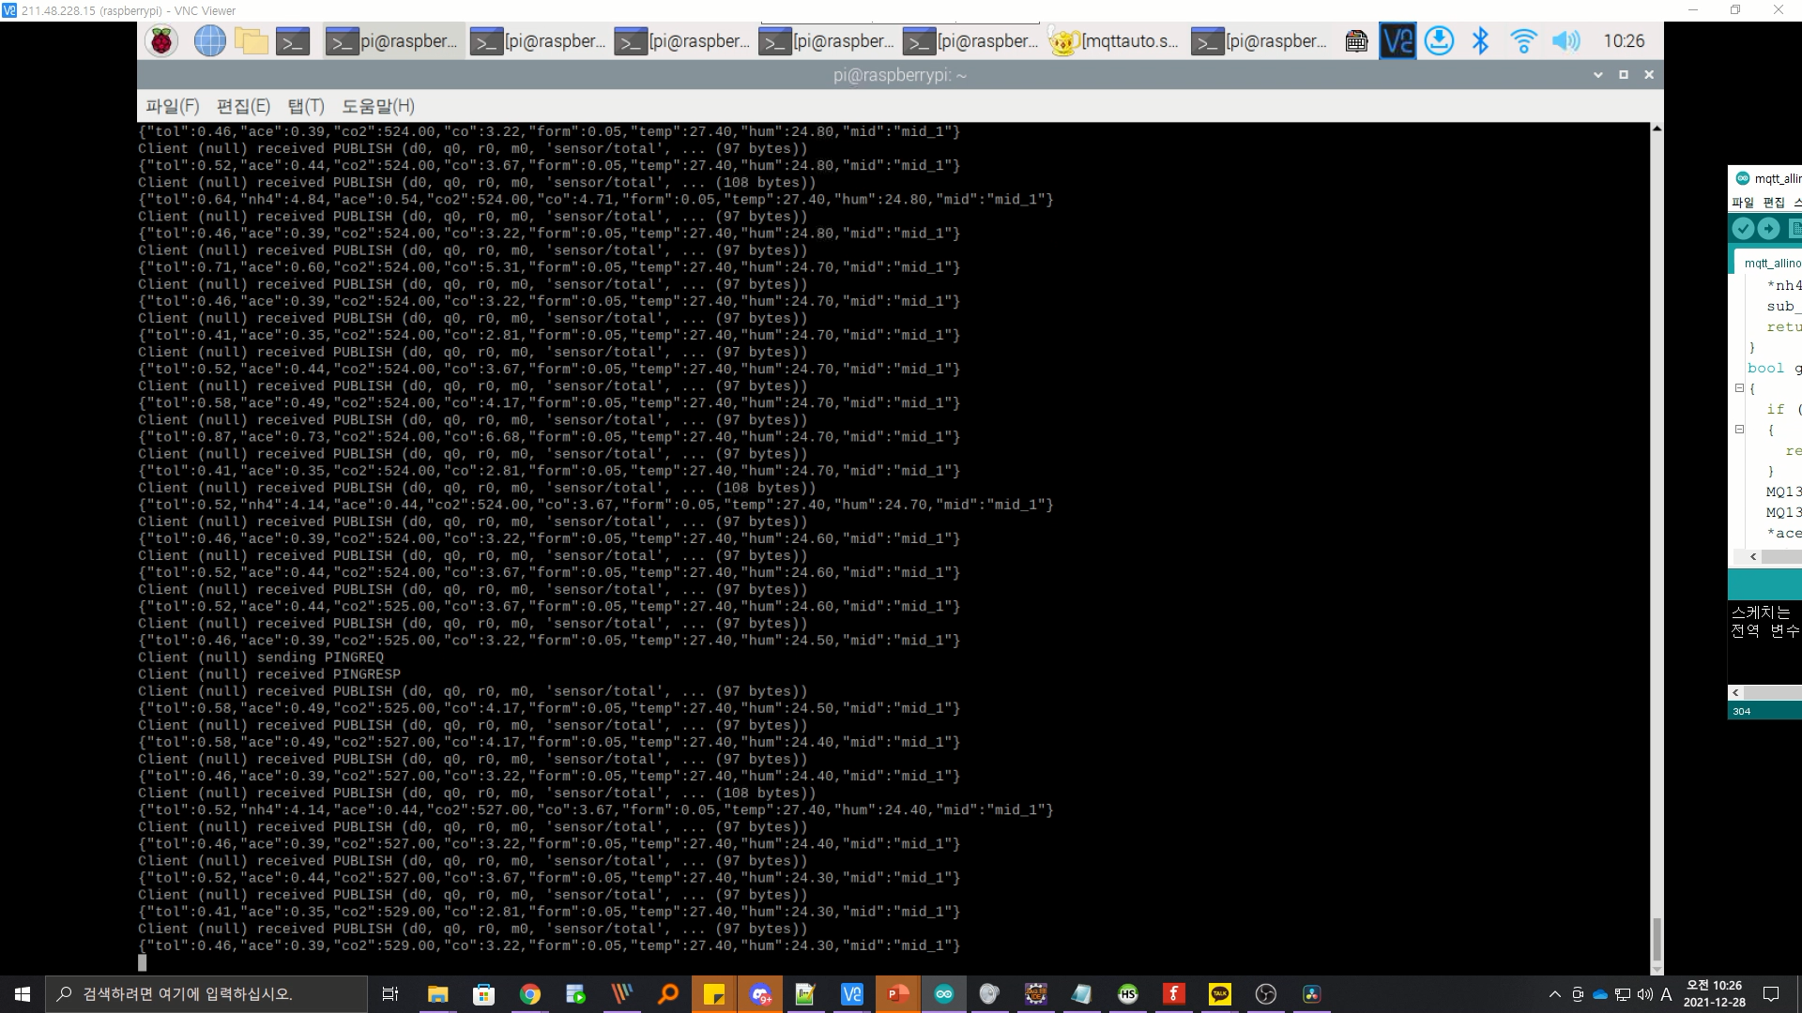The image size is (1802, 1013).
Task: Open the Bluetooth tray menu
Action: [1480, 41]
